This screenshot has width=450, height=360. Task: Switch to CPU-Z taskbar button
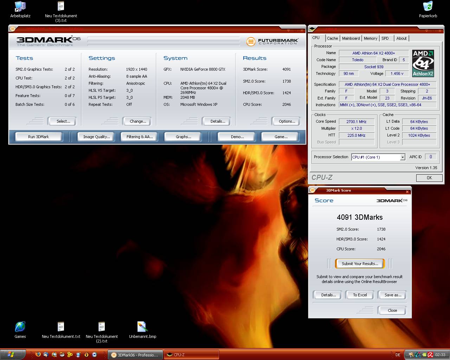[192, 355]
